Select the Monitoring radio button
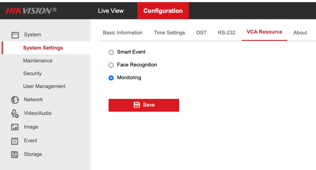Viewport: 316px width, 170px height. (111, 78)
